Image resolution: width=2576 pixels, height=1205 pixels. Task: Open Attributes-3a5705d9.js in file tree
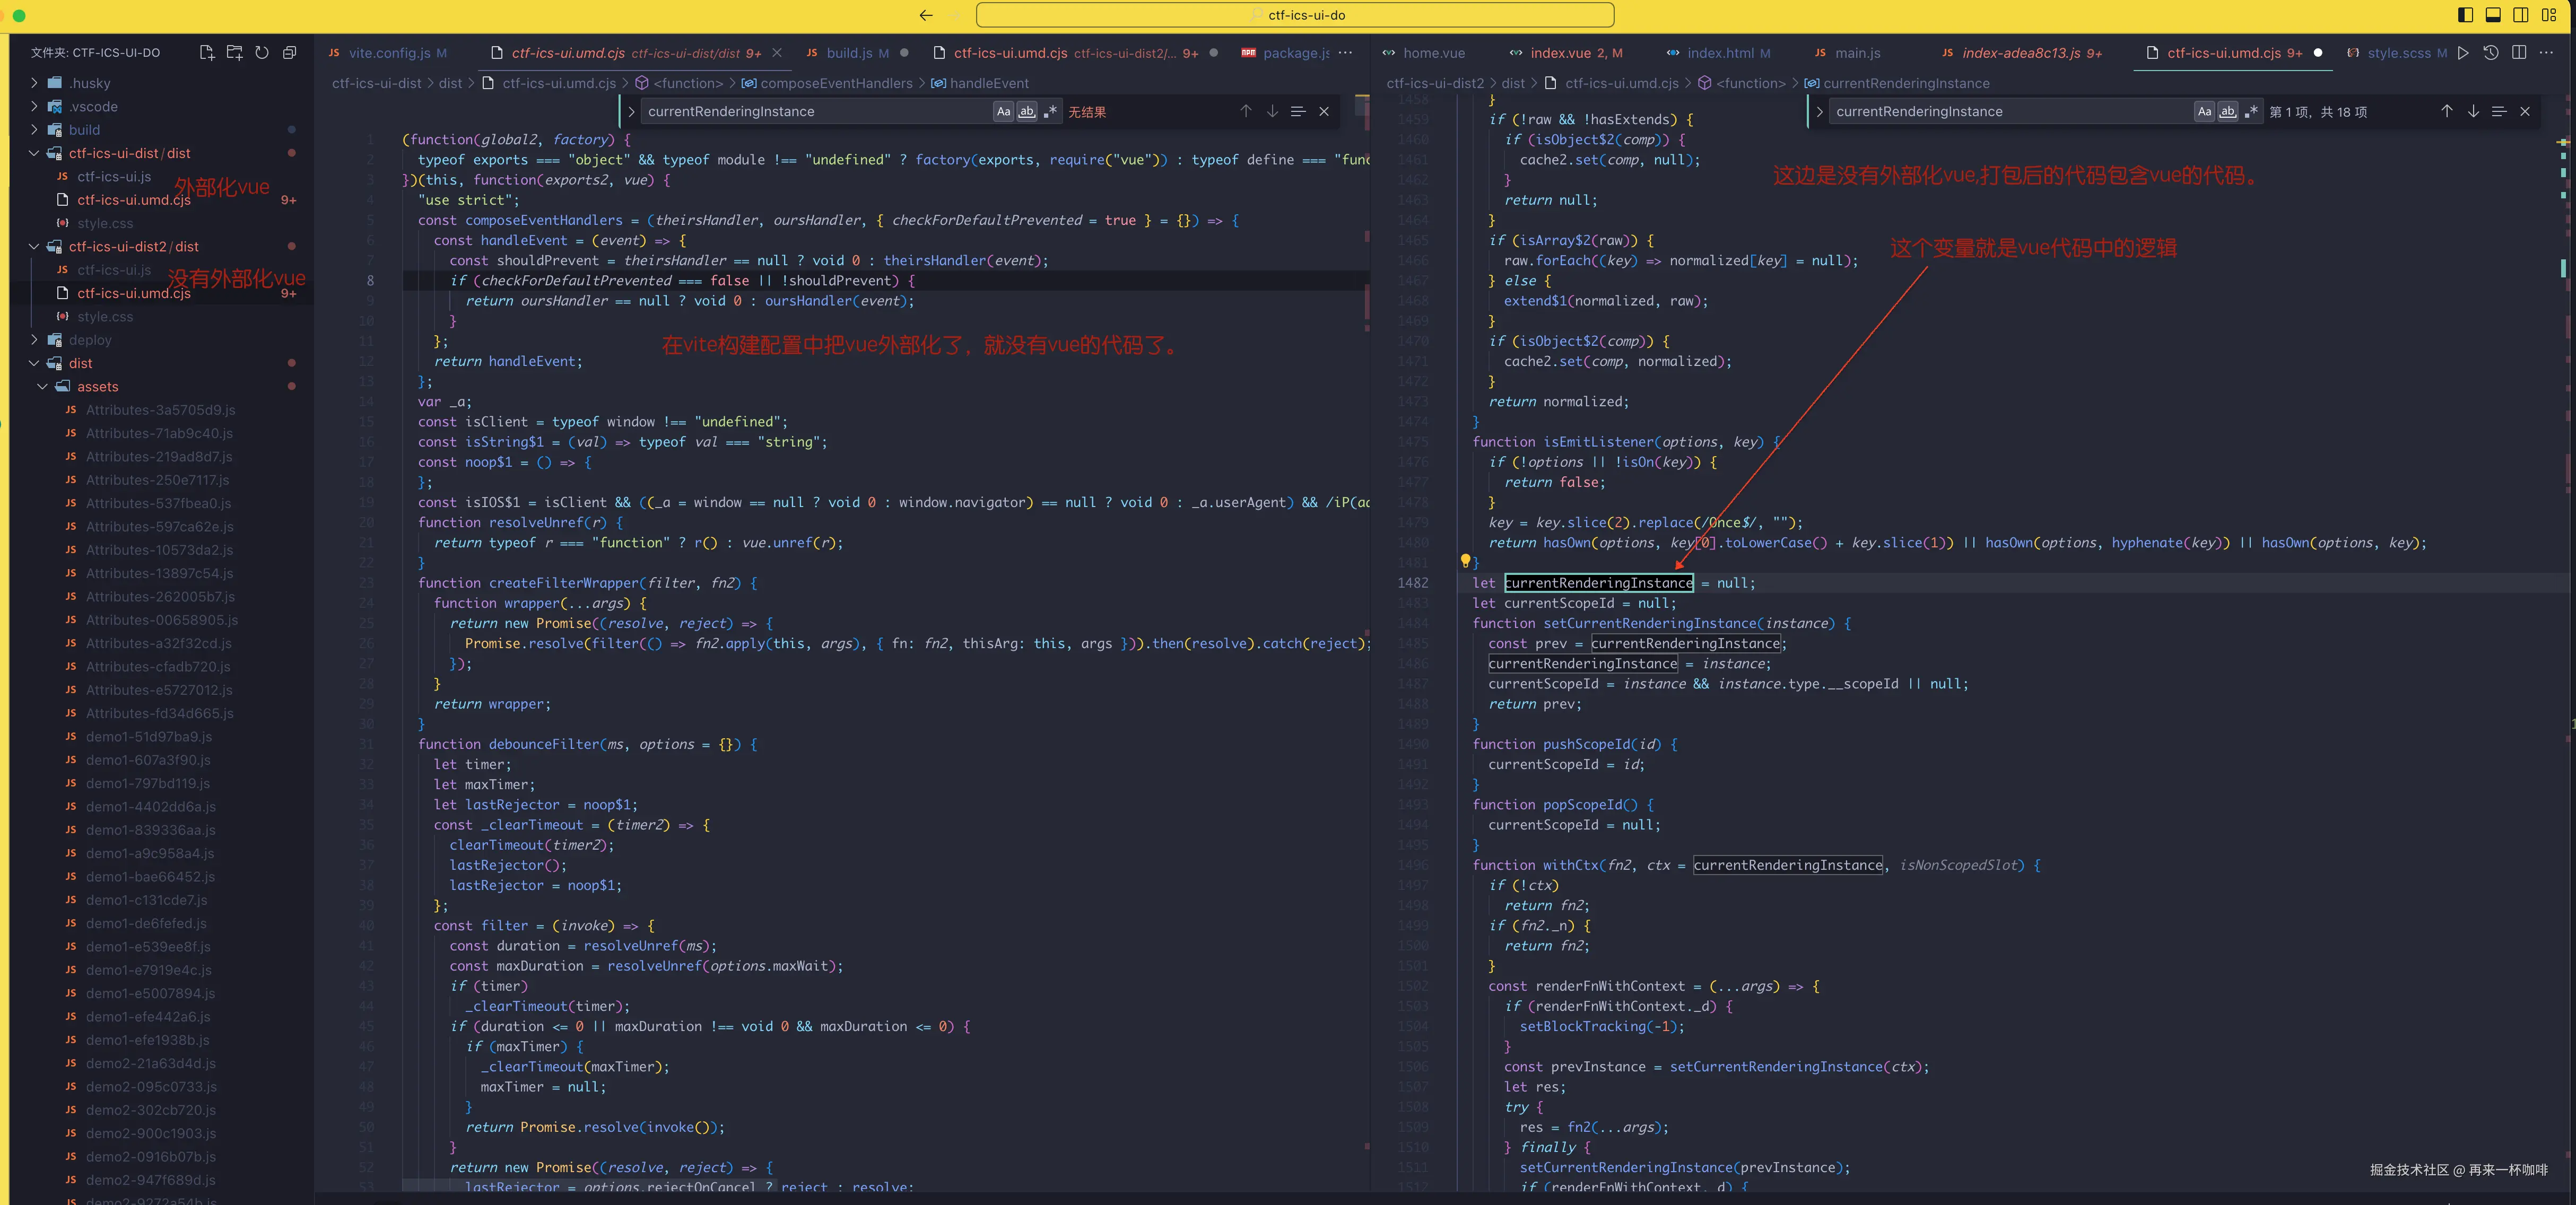(x=160, y=410)
